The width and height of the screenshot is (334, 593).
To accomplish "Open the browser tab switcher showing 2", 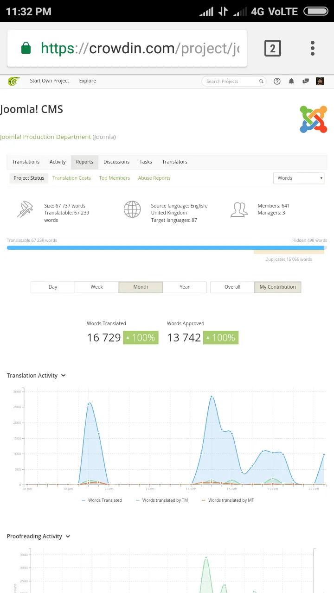I will (273, 48).
